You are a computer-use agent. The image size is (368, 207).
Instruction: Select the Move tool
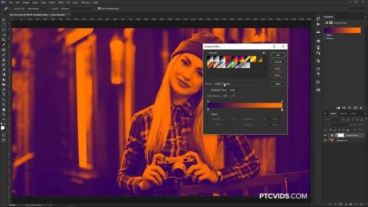click(3, 20)
